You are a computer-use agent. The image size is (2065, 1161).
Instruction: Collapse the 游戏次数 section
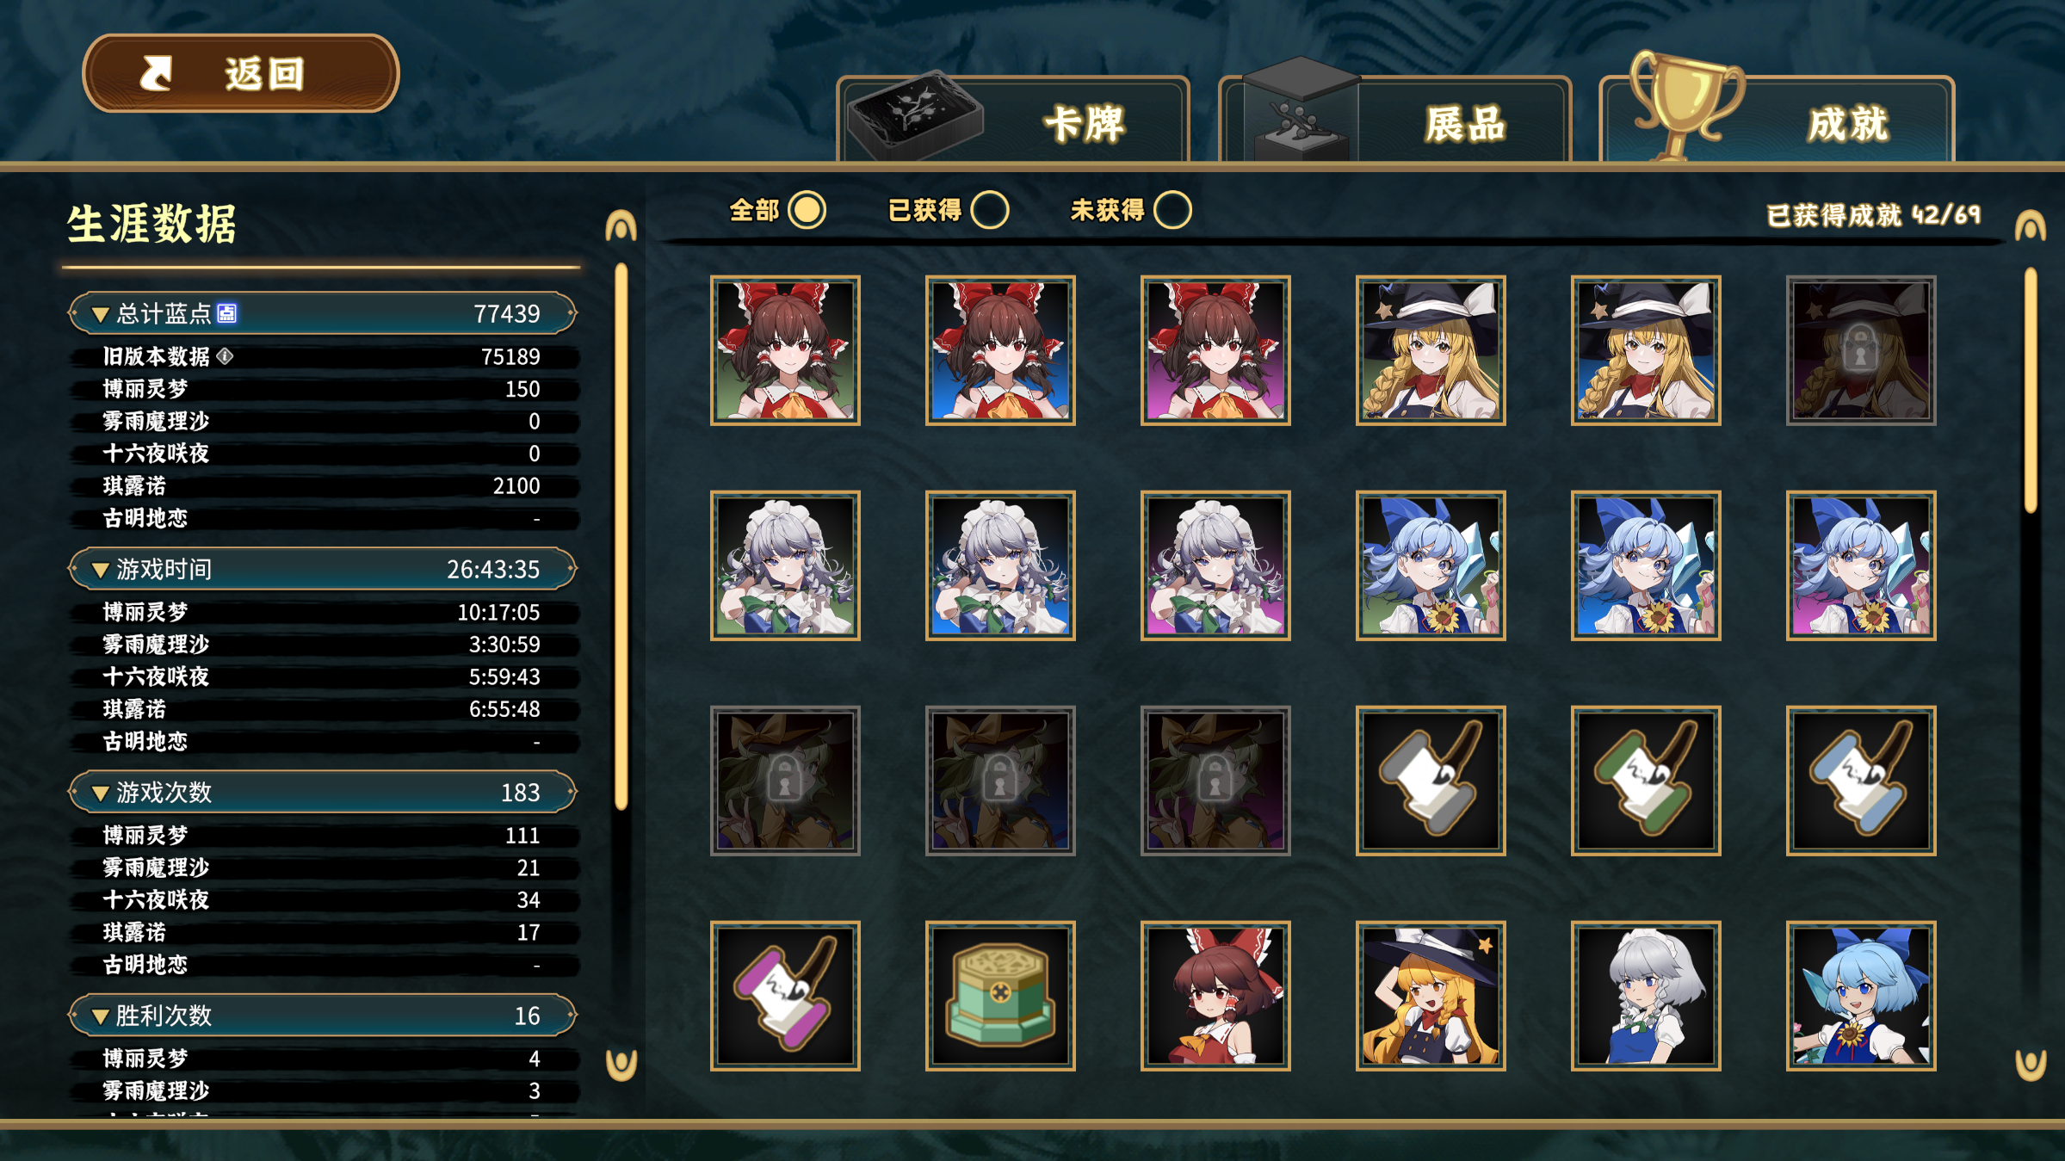tap(100, 793)
